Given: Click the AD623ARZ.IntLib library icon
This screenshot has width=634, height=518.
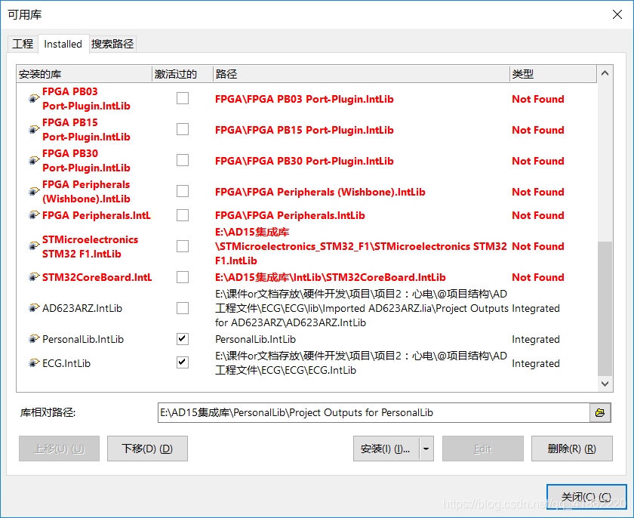Looking at the screenshot, I should point(34,308).
